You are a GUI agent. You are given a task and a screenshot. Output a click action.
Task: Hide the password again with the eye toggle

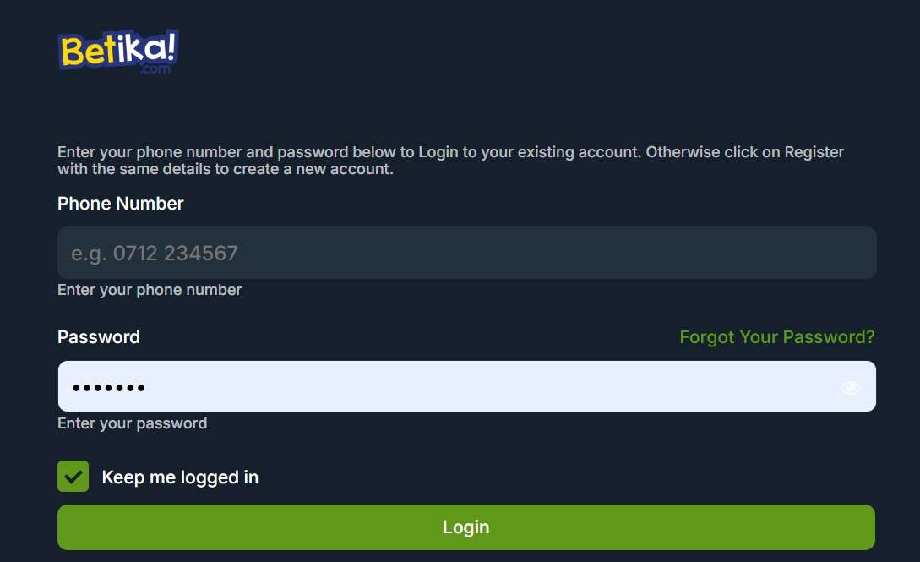[852, 386]
